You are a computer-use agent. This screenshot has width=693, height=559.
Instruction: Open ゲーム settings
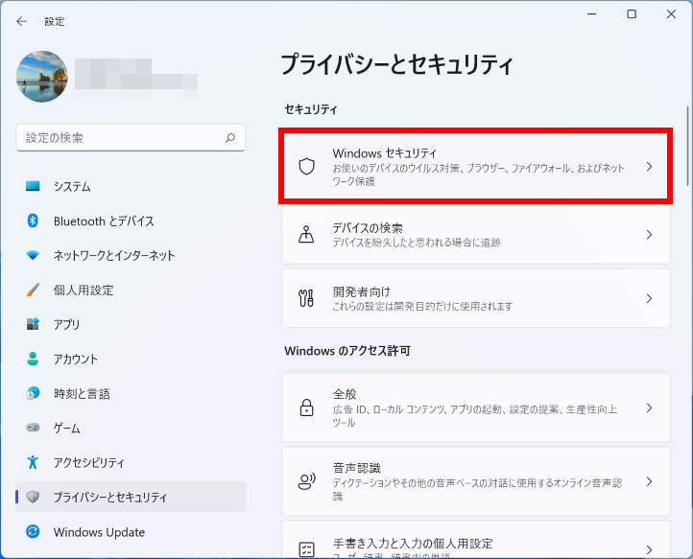click(131, 428)
